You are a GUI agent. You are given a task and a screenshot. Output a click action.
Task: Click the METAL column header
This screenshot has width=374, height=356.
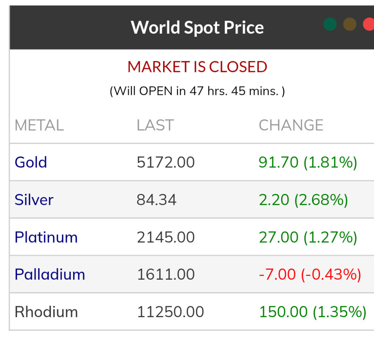39,125
